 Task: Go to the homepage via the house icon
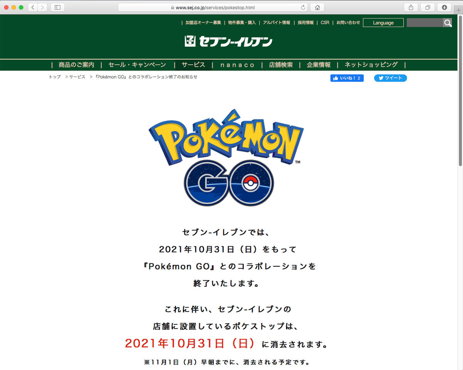click(x=317, y=7)
